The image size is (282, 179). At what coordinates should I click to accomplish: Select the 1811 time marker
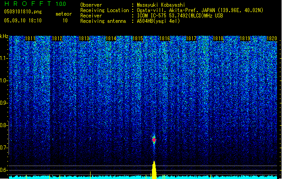coord(30,39)
